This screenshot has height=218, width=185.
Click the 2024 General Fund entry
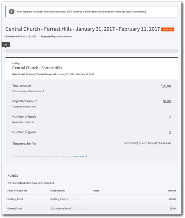tap(60, 209)
